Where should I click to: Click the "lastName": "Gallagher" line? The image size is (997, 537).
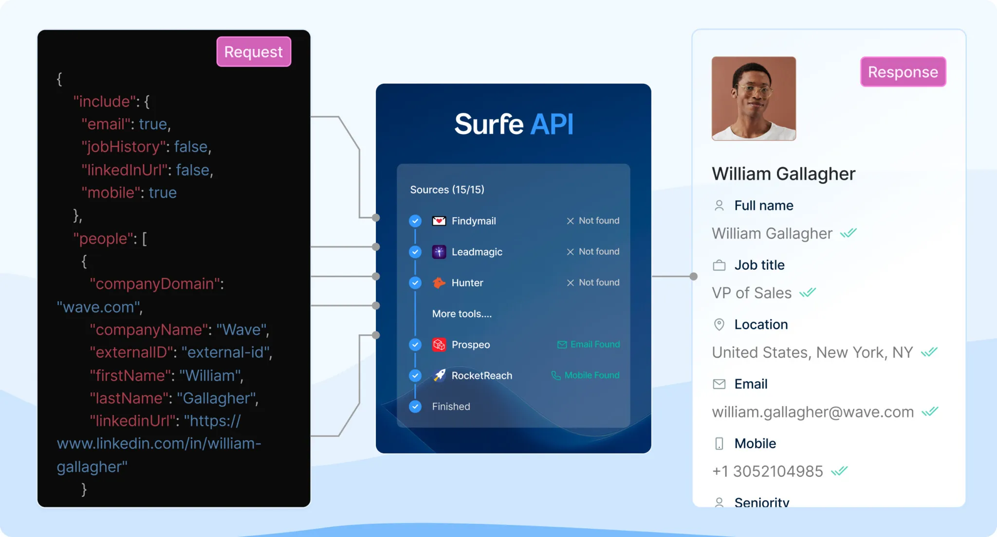[174, 398]
